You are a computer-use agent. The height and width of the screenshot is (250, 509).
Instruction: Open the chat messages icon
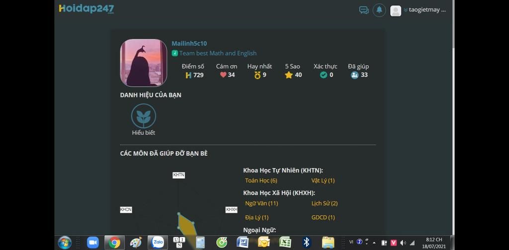pos(364,10)
